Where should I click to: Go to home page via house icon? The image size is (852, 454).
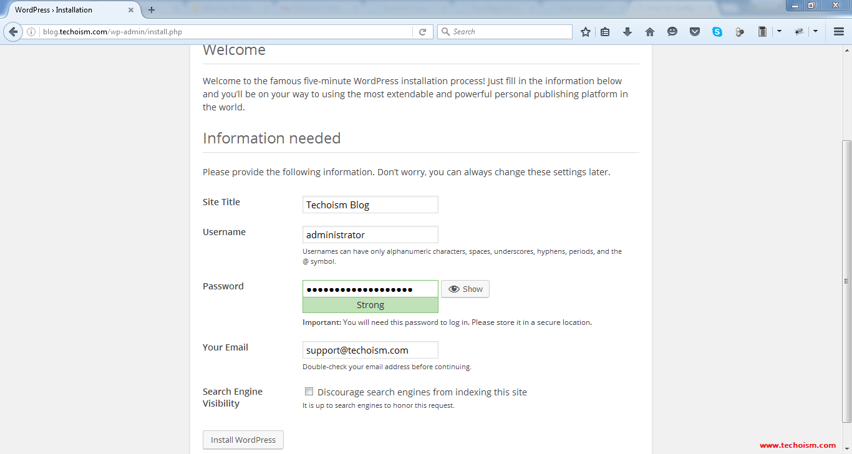[650, 32]
